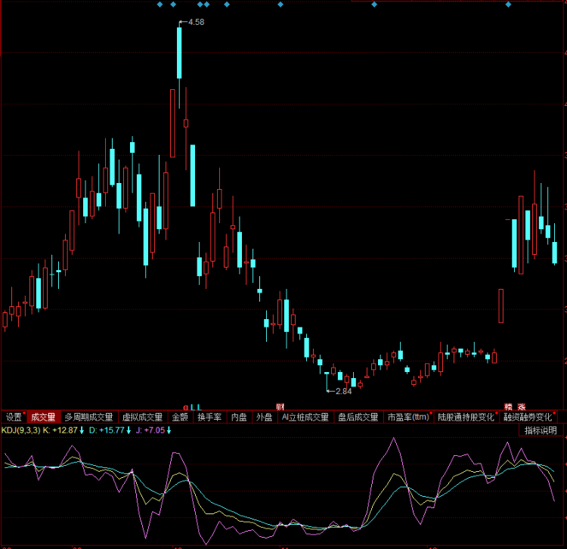Switch to the 多周期成交量 tab
Viewport: 567px width, 549px height.
[88, 417]
